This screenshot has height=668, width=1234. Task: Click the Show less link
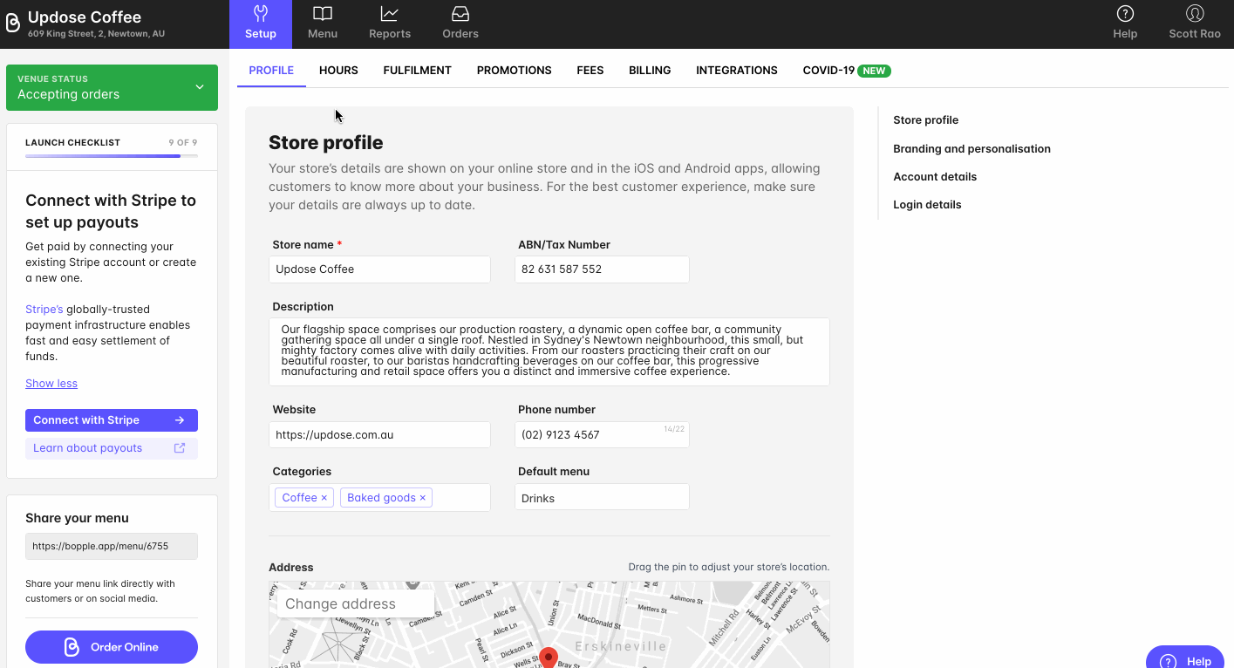51,384
